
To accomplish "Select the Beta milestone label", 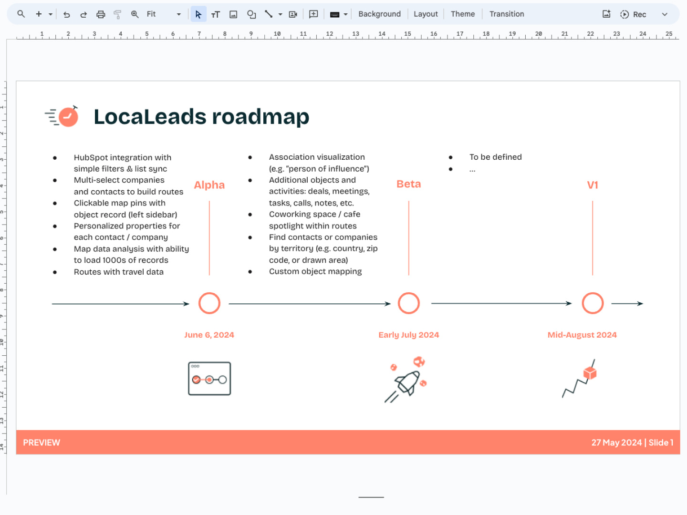I will click(409, 184).
